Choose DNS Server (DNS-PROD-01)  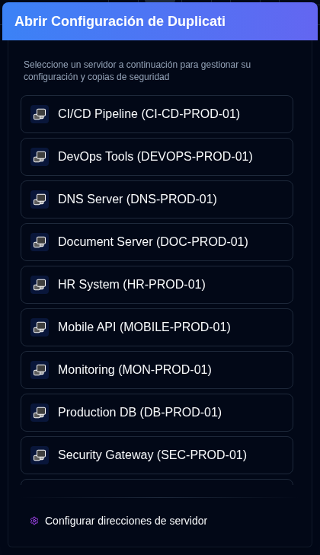click(157, 199)
